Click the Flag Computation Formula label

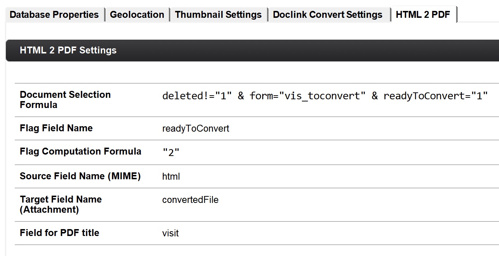pyautogui.click(x=80, y=151)
